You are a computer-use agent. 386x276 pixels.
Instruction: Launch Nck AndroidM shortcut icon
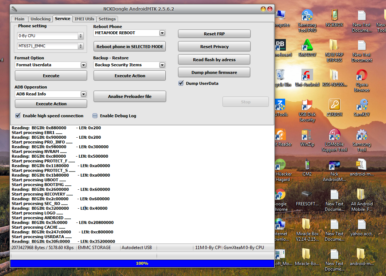tap(334, 170)
